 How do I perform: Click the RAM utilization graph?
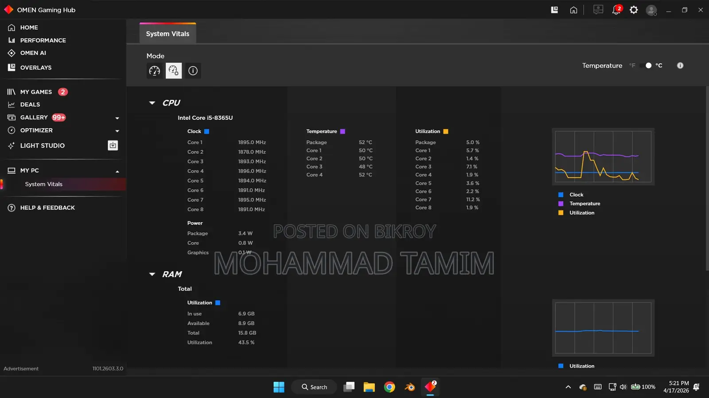603,328
